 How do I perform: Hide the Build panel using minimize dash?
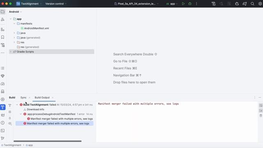pos(260,97)
